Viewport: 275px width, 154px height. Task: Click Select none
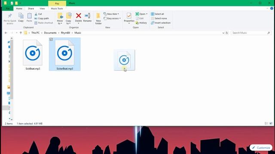[159, 18]
